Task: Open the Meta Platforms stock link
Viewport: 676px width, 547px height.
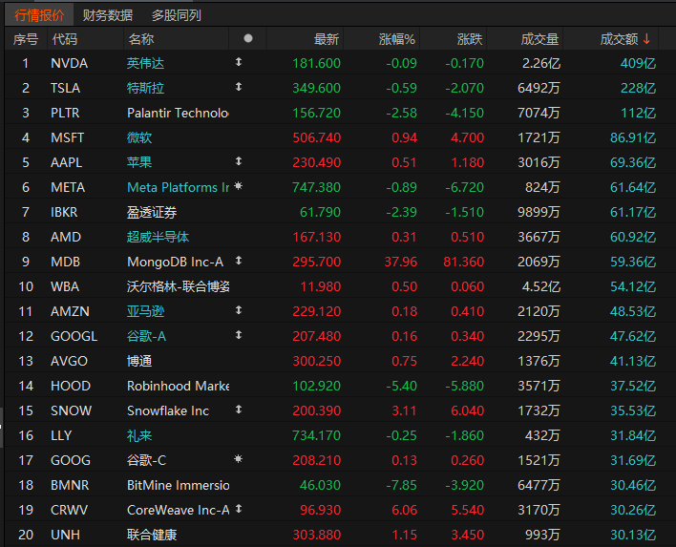Action: click(178, 187)
